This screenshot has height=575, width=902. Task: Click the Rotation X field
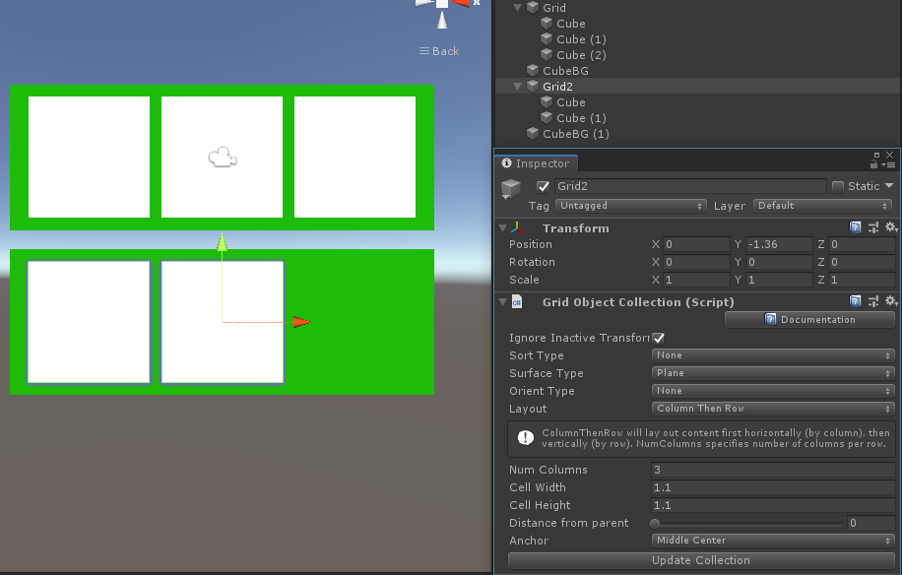coord(696,262)
